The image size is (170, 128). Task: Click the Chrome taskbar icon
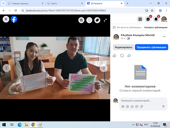pos(33,125)
